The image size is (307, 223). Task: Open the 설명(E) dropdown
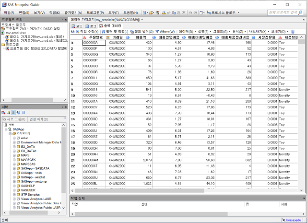[x=204, y=32]
